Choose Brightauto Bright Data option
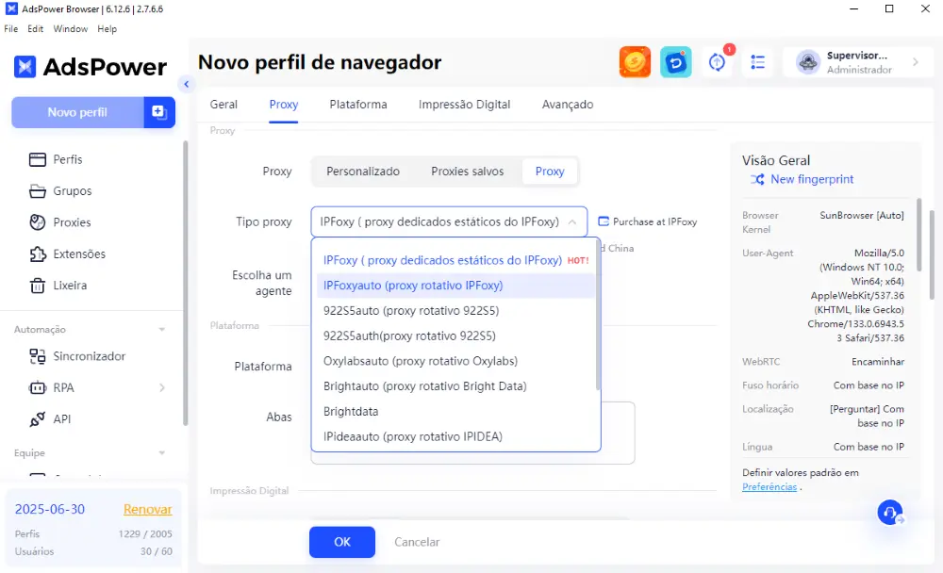The image size is (943, 573). (x=455, y=386)
